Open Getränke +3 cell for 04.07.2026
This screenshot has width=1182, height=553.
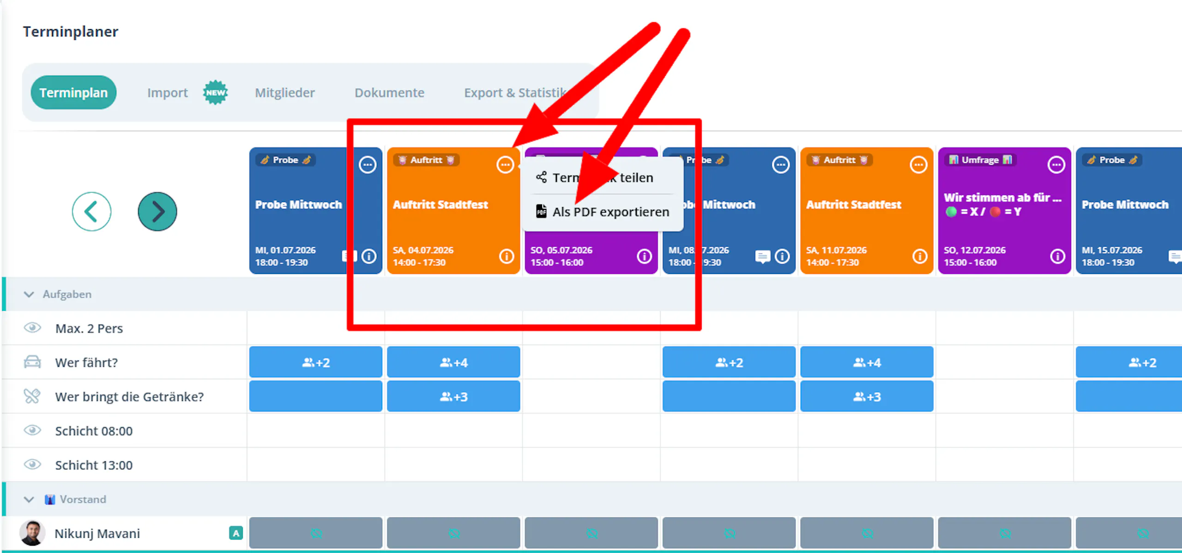[x=453, y=397]
